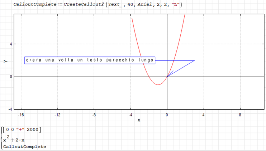Click the callout text box in plot
Viewport: 266px width, 151px height.
(x=90, y=60)
